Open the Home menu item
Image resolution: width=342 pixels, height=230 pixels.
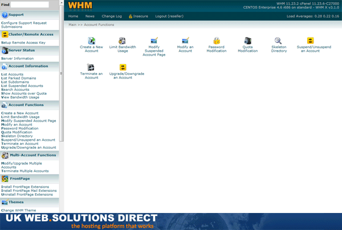click(x=73, y=16)
